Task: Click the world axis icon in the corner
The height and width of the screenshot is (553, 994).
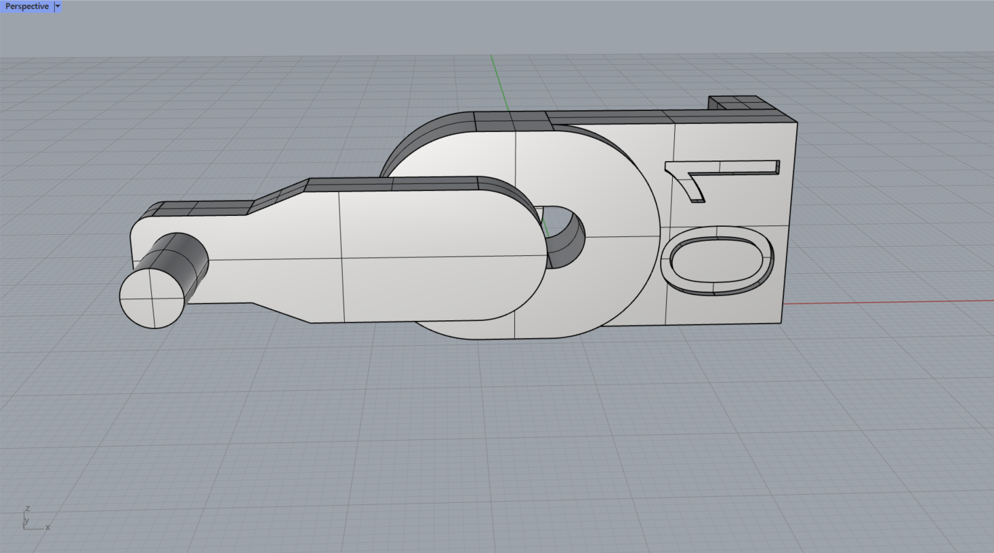Action: tap(35, 518)
